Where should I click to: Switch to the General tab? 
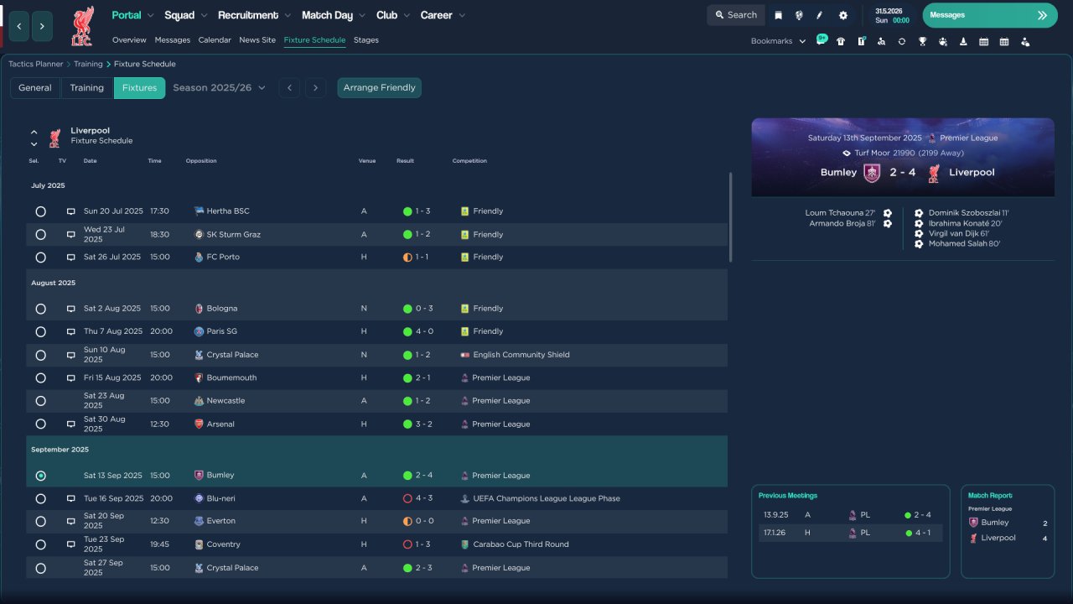pyautogui.click(x=35, y=87)
